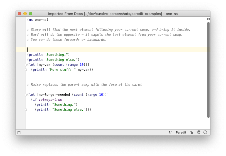Click the round IDE status indicator icon
This screenshot has height=156, width=226.
[205, 132]
